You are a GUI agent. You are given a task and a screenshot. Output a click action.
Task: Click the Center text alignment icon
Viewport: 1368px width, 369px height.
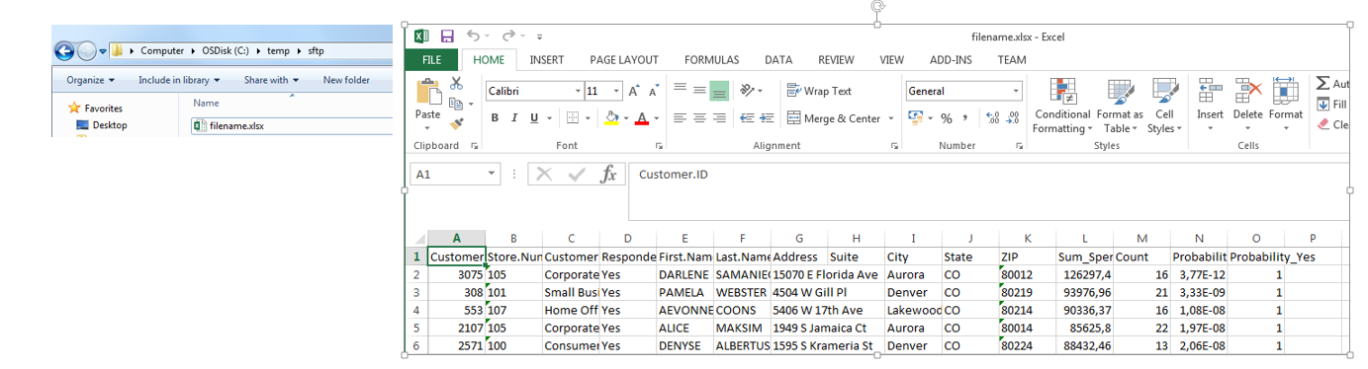tap(699, 118)
